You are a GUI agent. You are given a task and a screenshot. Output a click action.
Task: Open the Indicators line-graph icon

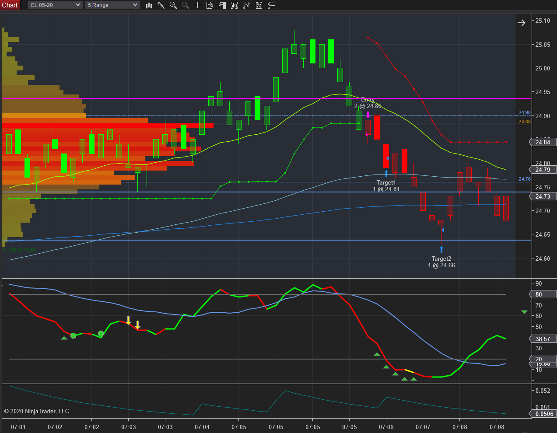[x=247, y=5]
